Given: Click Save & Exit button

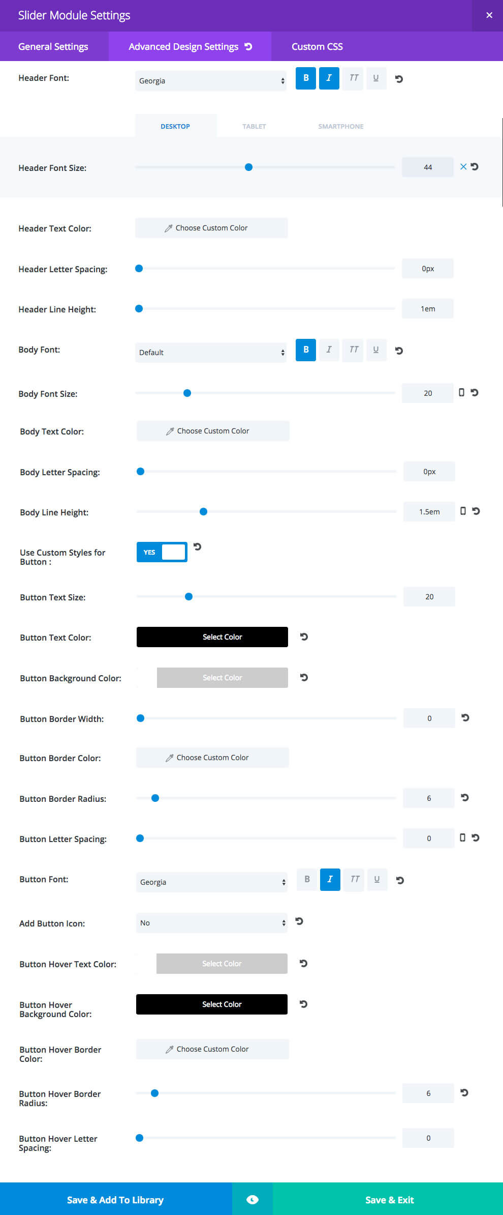Looking at the screenshot, I should tap(389, 1199).
